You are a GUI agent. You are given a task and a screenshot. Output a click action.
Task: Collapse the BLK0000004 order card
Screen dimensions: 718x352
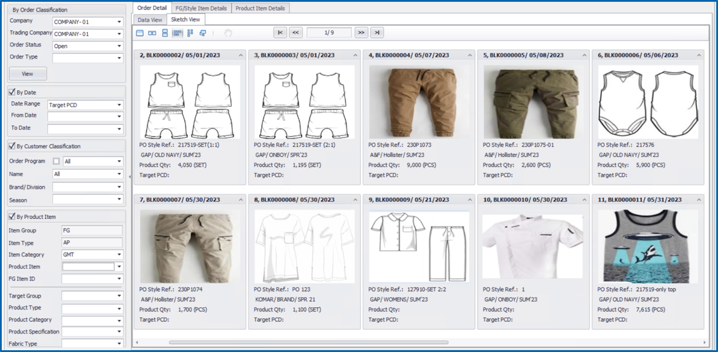tap(470, 55)
